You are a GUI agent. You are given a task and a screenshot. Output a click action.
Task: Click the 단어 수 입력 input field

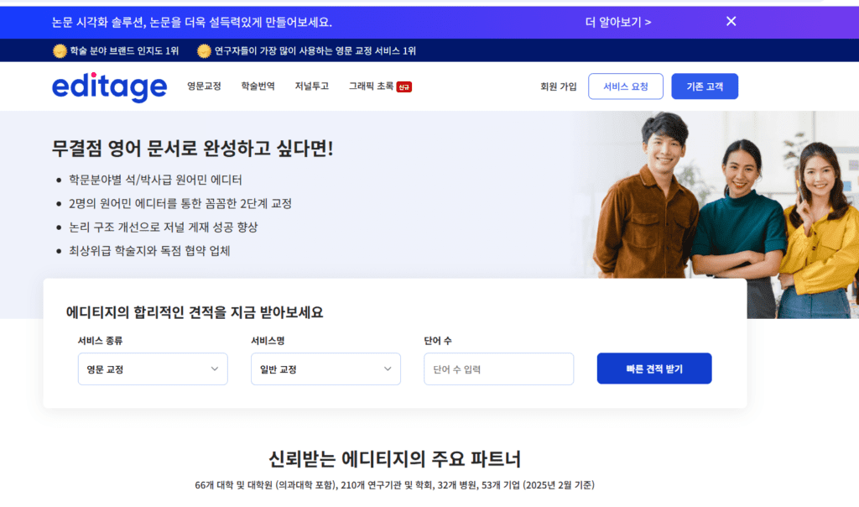tap(499, 368)
